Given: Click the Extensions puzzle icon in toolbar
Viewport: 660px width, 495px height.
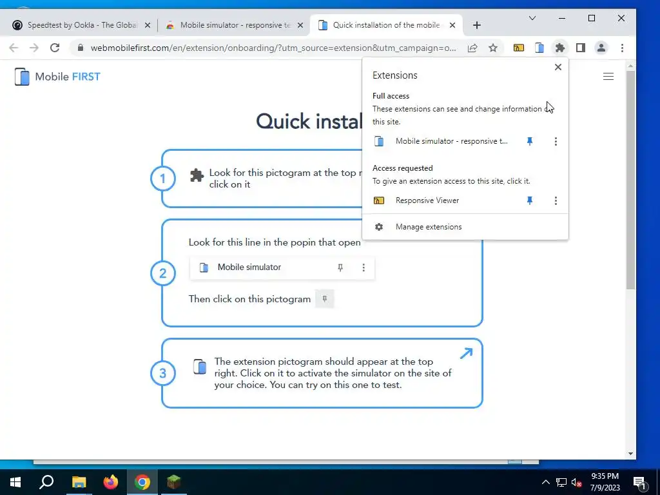Looking at the screenshot, I should [560, 48].
